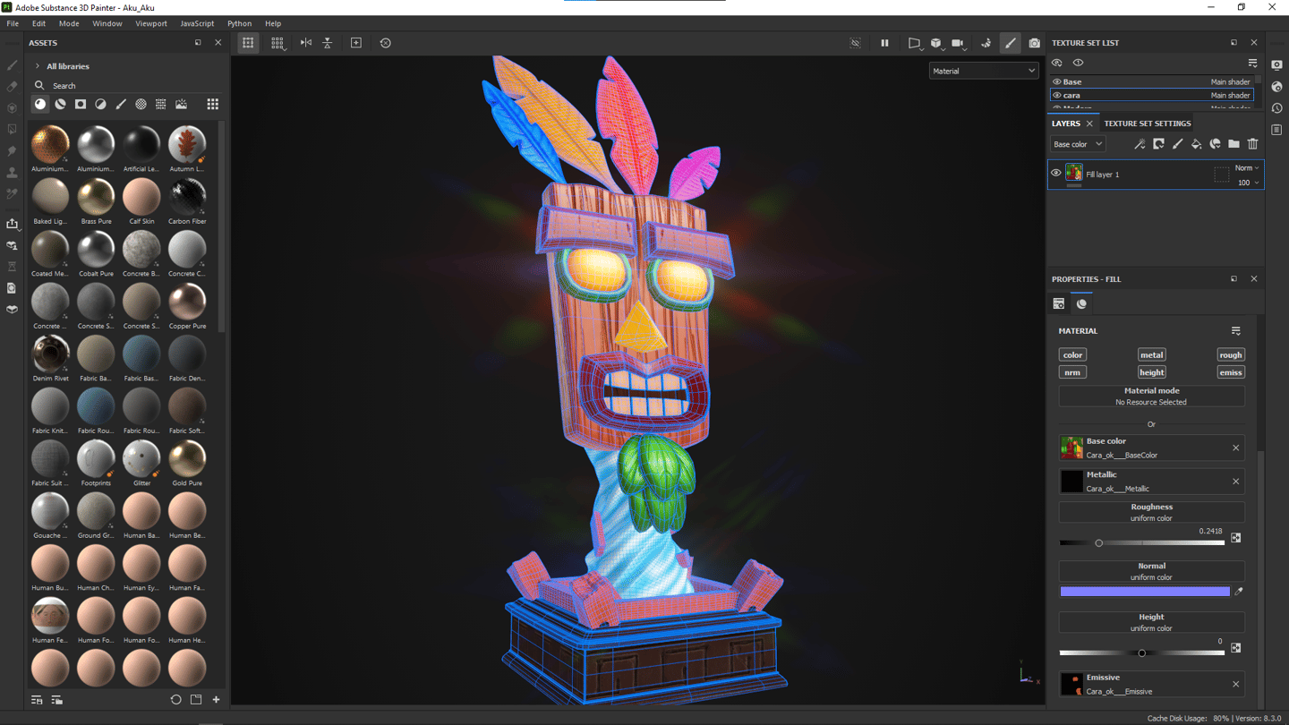
Task: Toggle visibility of Base texture set
Action: (x=1057, y=82)
